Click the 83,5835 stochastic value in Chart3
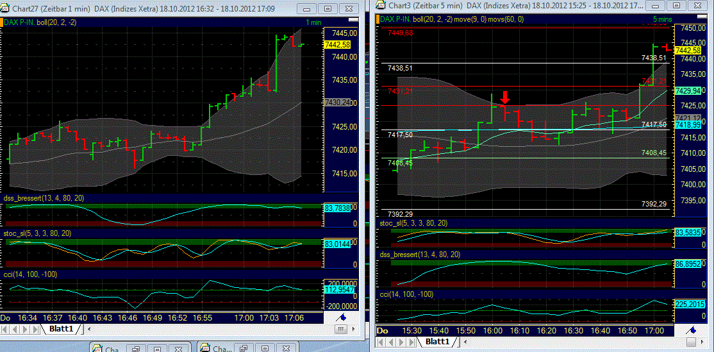714x352 pixels. coord(689,232)
